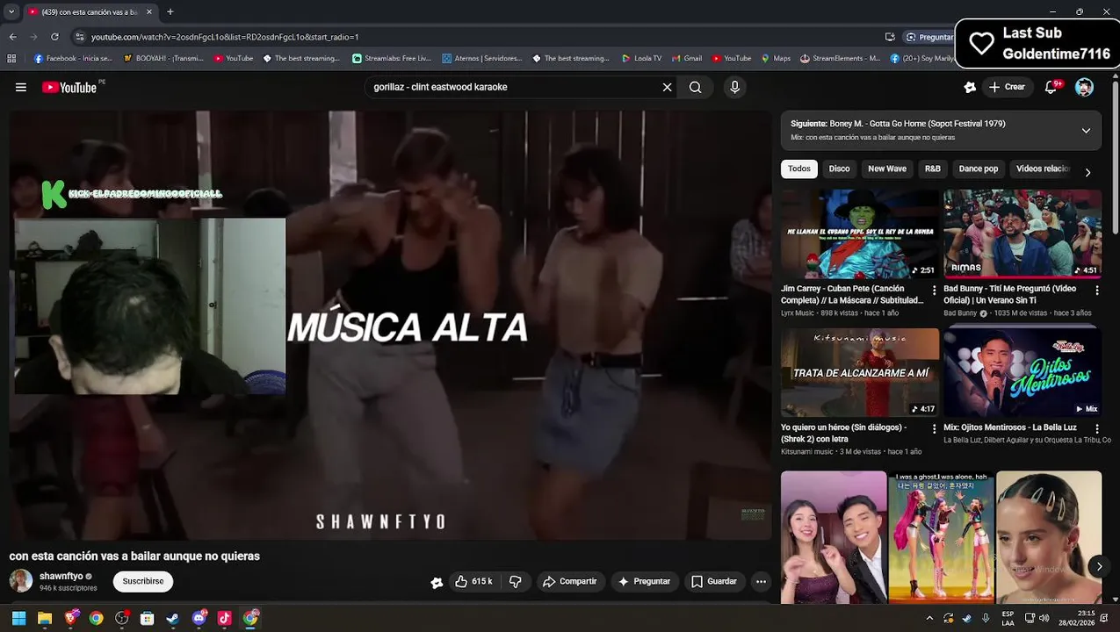The image size is (1120, 632).
Task: Click sparkle icon left of like button
Action: (x=437, y=582)
